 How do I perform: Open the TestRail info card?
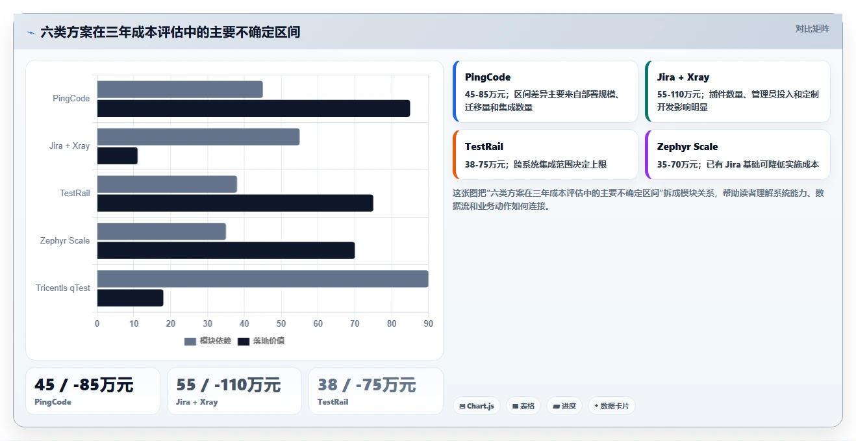546,155
